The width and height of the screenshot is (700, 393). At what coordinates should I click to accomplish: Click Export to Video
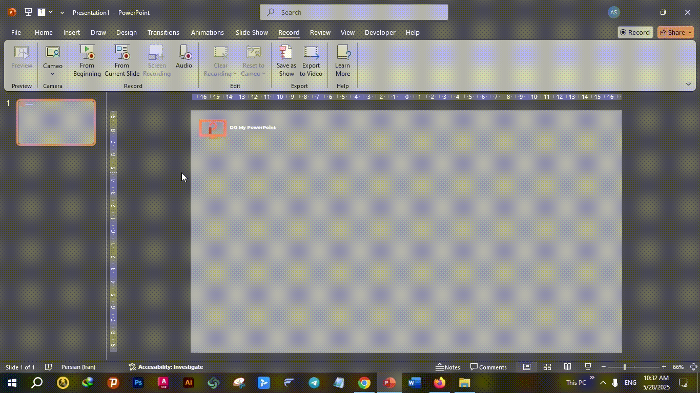click(310, 60)
